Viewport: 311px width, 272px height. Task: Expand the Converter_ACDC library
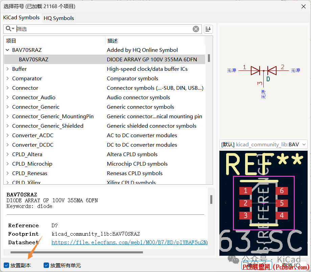pos(7,135)
